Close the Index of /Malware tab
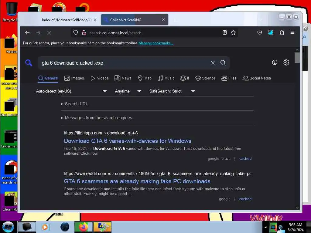311x233 pixels. tap(95, 20)
